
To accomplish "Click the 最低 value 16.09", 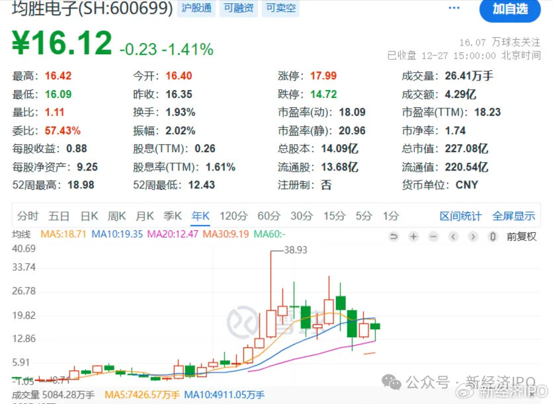I will (58, 94).
